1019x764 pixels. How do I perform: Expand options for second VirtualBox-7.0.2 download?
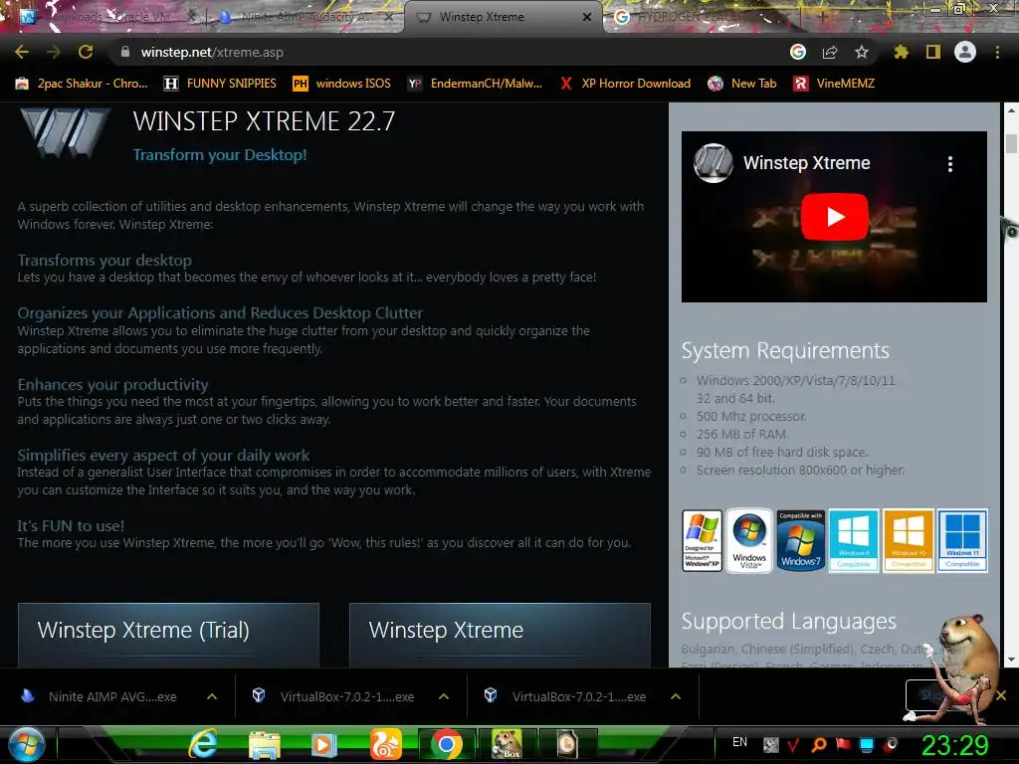click(x=676, y=696)
